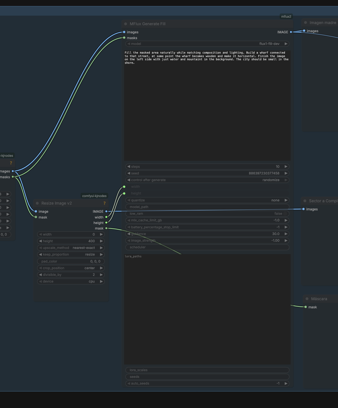Click the images input slot on MFlux Generate Fill
This screenshot has width=338, height=408.
tap(124, 32)
